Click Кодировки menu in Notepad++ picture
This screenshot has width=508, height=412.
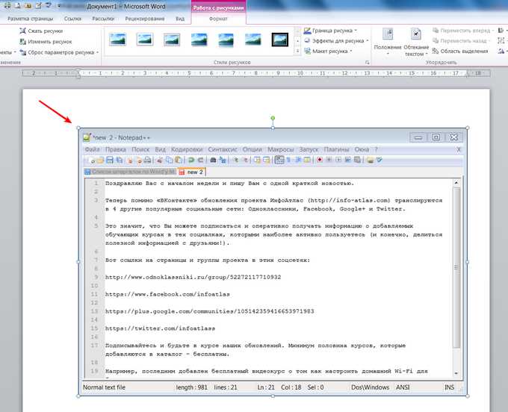(x=187, y=149)
